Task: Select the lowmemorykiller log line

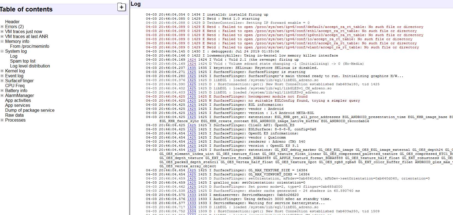Action: click(242, 55)
